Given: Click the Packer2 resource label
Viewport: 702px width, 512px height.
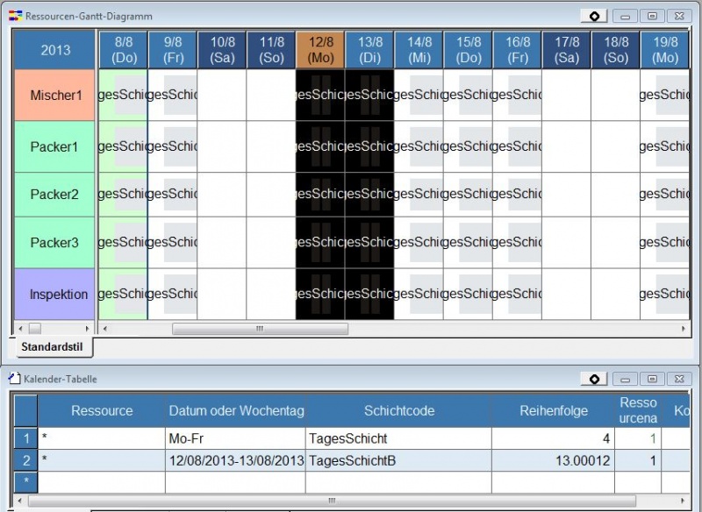Looking at the screenshot, I should (x=54, y=195).
